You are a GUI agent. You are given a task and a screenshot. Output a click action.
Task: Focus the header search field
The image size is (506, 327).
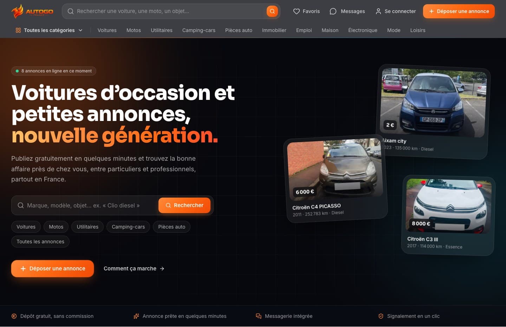pyautogui.click(x=170, y=11)
